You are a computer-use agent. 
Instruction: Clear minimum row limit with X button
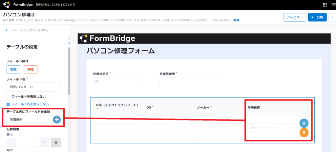point(56,142)
